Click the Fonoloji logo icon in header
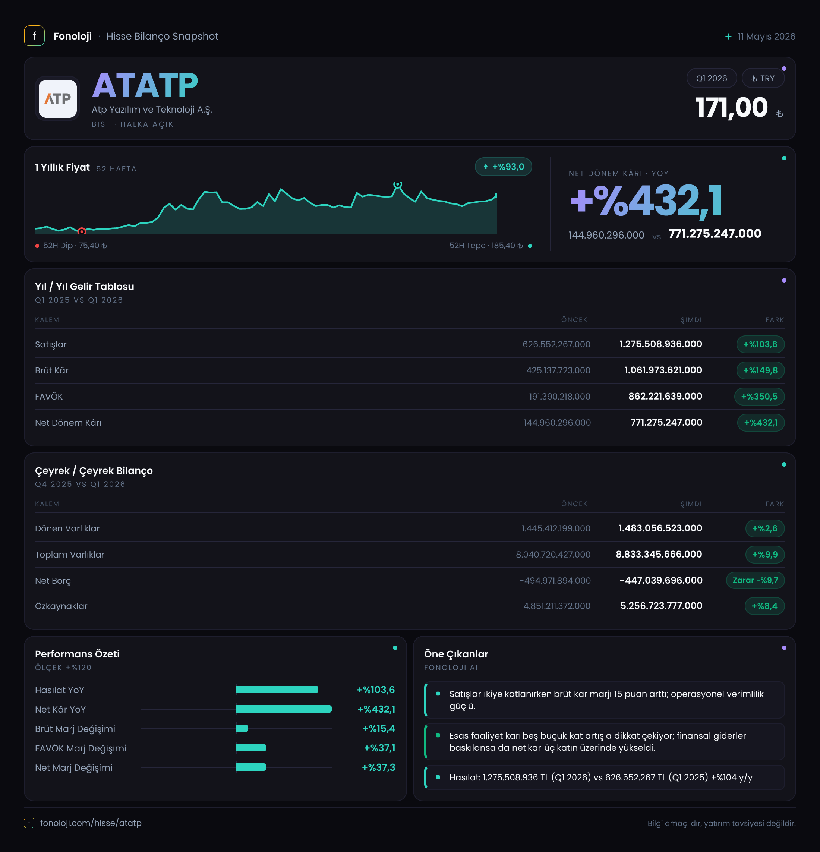This screenshot has height=852, width=820. 34,36
